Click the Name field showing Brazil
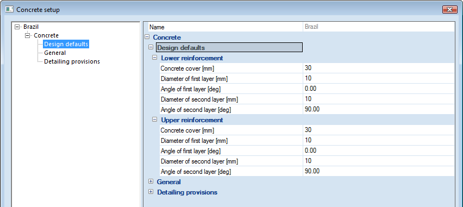 point(379,27)
